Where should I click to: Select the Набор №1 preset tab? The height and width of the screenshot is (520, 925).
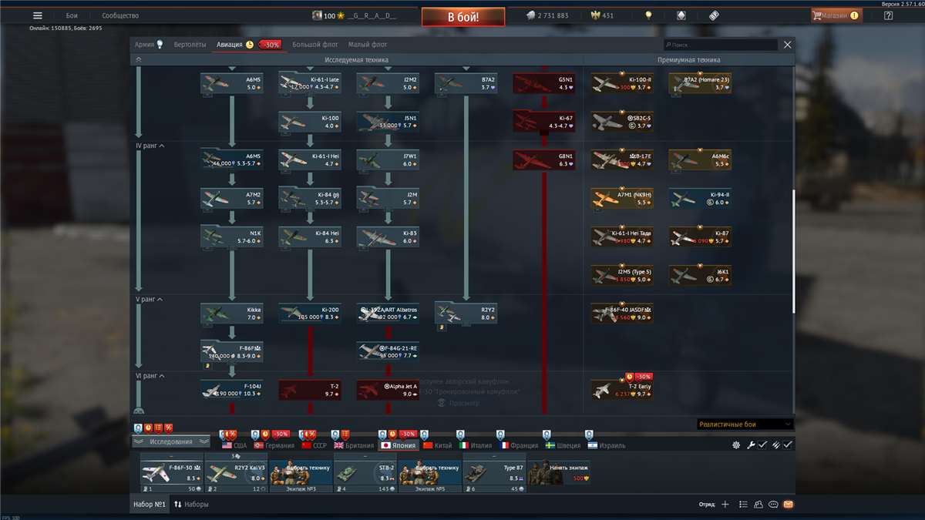150,505
